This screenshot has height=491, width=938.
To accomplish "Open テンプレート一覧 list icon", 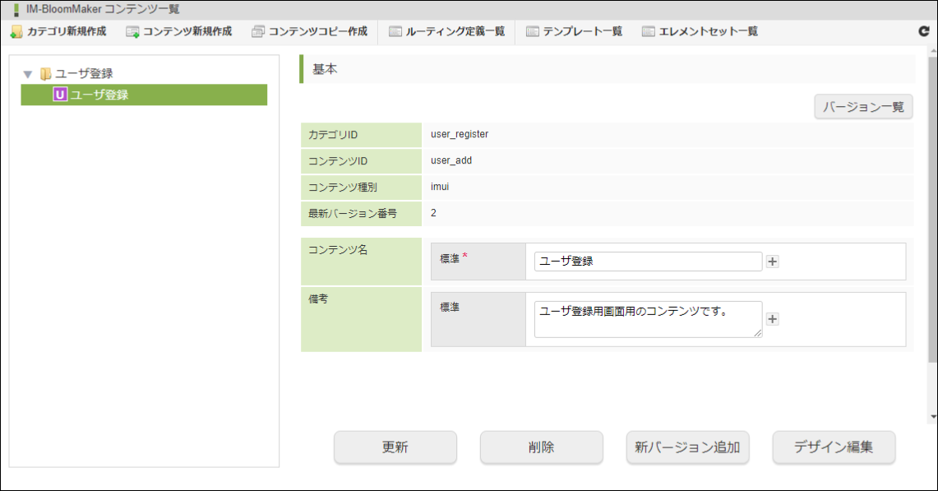I will [x=533, y=32].
